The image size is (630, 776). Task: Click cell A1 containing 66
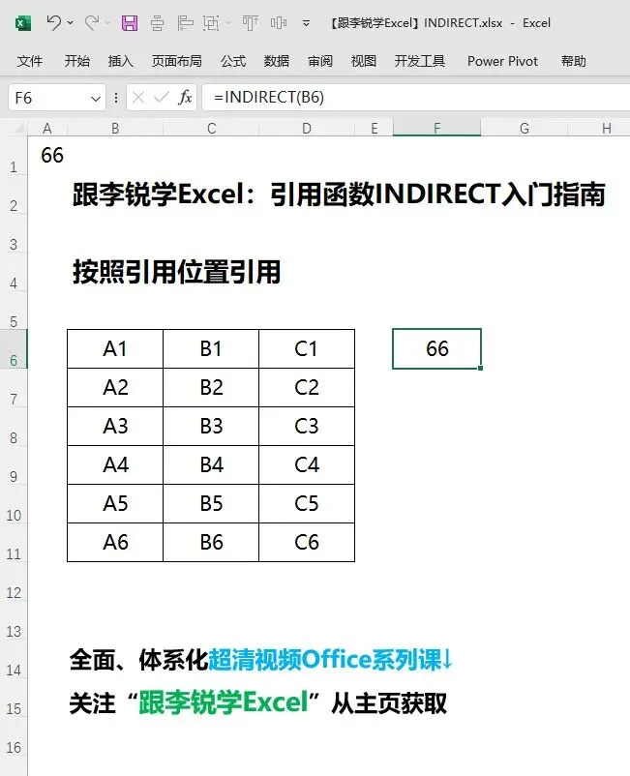47,156
